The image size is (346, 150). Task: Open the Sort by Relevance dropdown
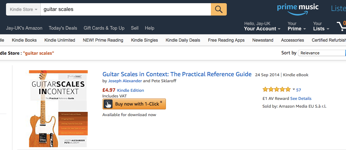click(322, 53)
